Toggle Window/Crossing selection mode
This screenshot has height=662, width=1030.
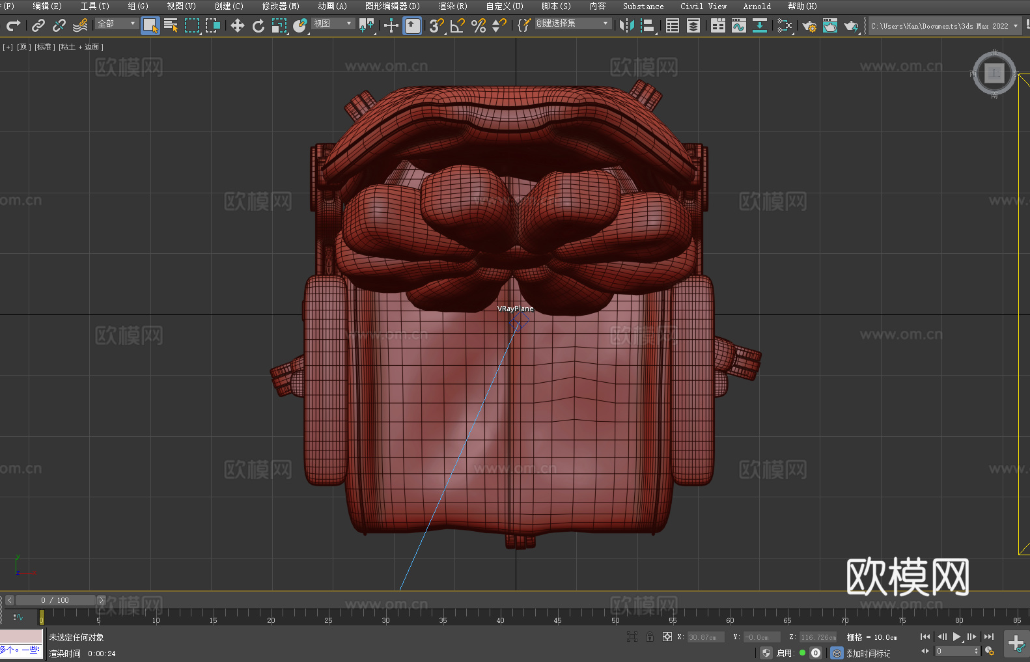[x=213, y=25]
